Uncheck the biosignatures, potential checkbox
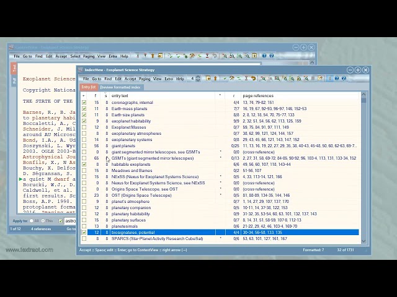397x297 pixels. point(84,233)
